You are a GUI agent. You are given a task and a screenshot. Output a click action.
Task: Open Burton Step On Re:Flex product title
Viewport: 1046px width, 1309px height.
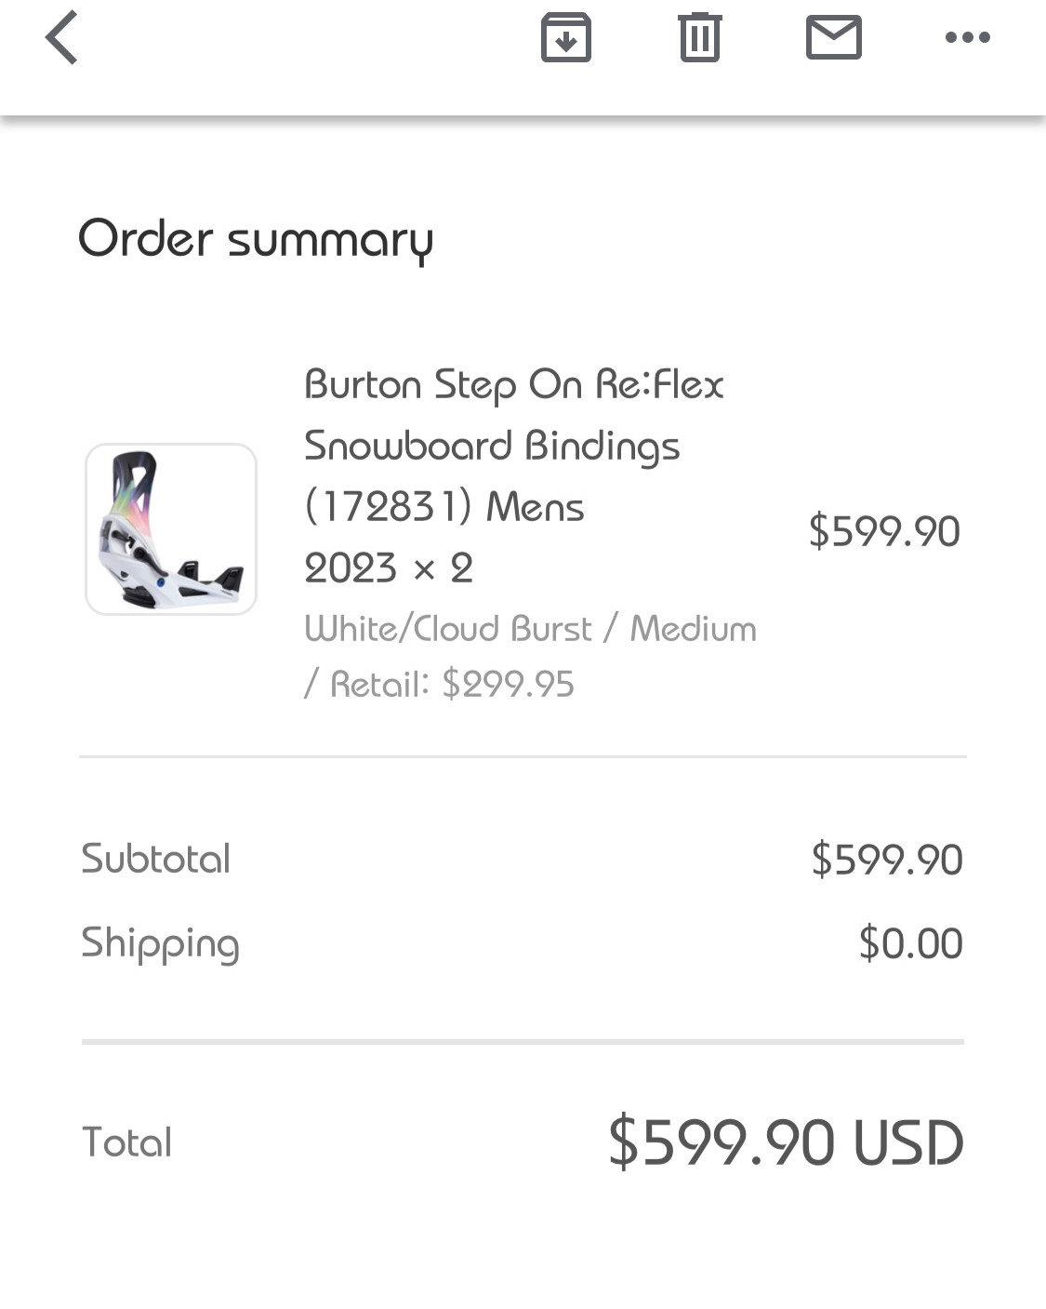coord(513,384)
